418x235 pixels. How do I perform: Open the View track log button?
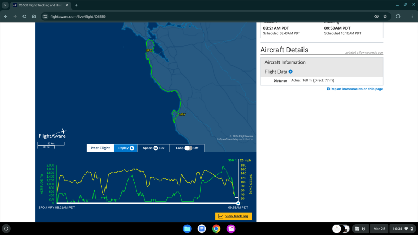tap(234, 216)
